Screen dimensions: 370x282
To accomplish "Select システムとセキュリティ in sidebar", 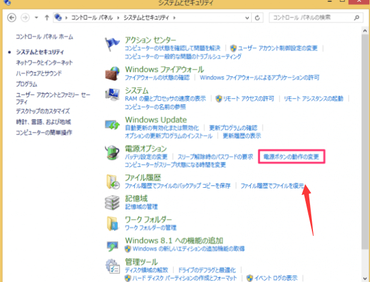I will tap(40, 52).
